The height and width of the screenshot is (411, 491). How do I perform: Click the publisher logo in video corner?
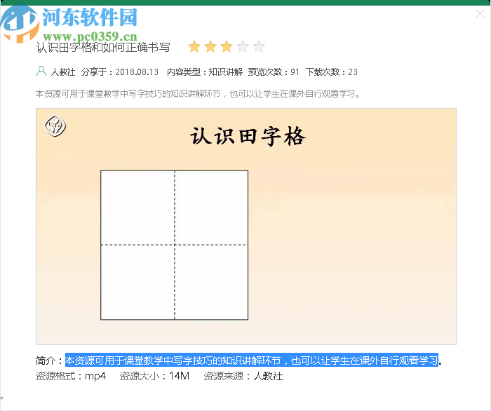coord(55,126)
